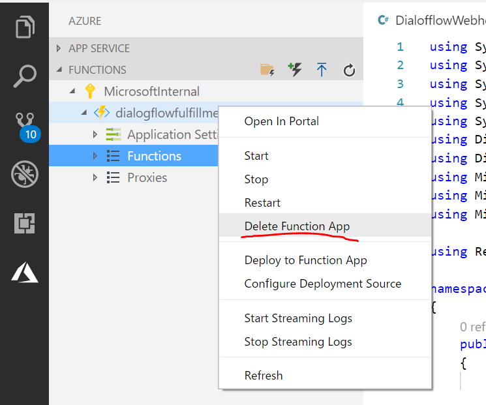Select Stop Streaming Logs menu entry

tap(325, 342)
